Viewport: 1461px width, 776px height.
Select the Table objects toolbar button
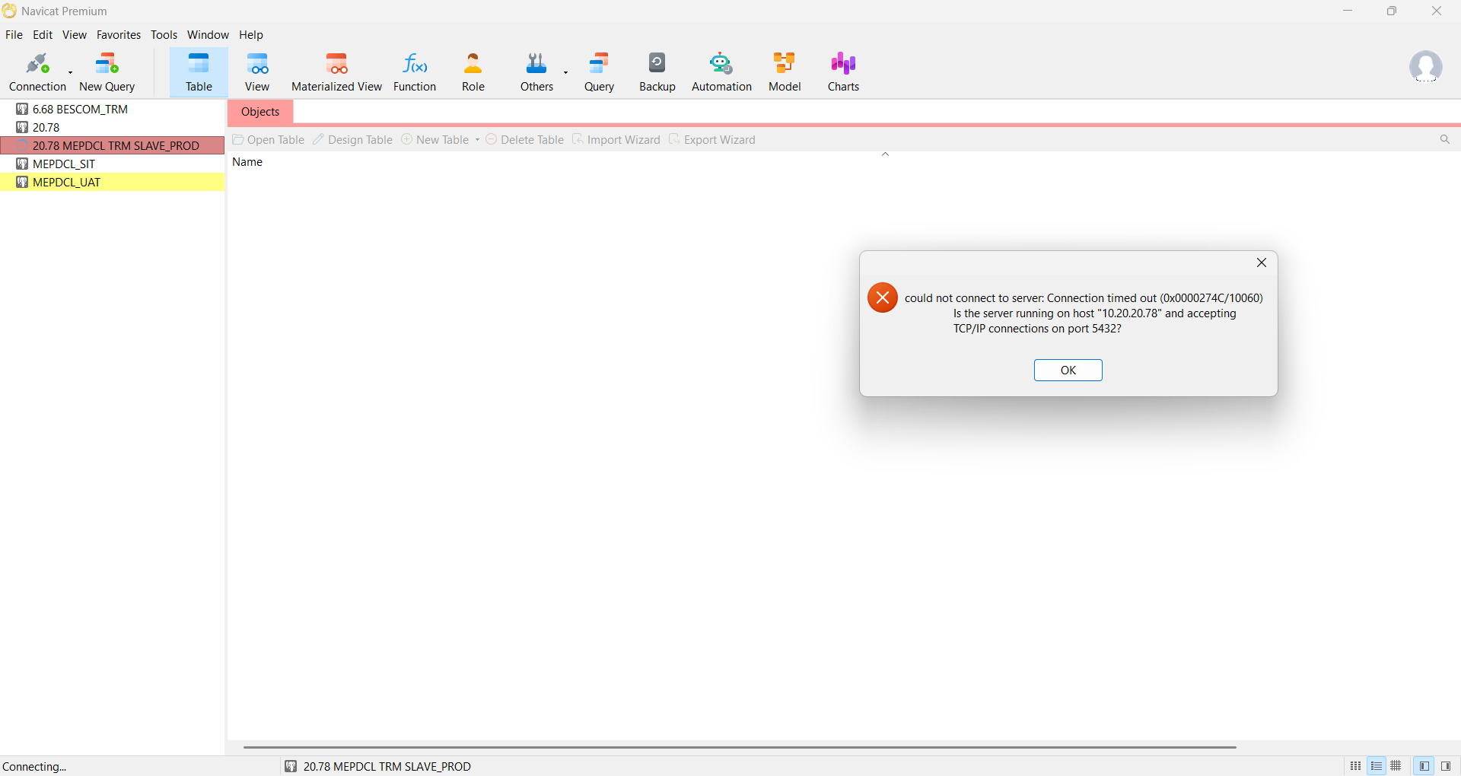[199, 72]
